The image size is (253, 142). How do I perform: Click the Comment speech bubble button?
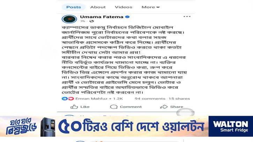126,107
